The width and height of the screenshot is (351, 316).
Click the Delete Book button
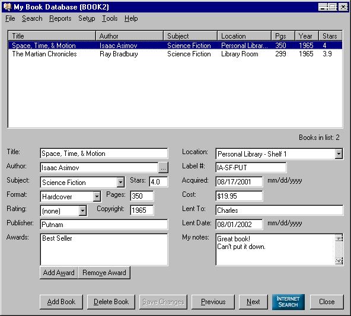coord(111,302)
